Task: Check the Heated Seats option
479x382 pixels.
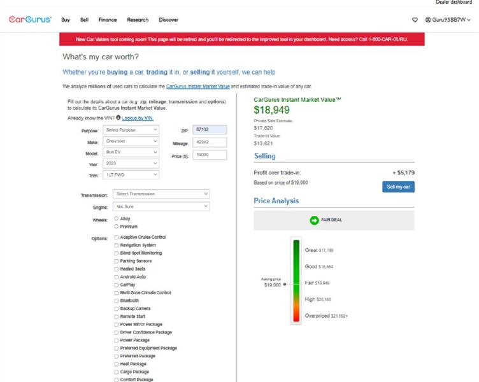Action: 116,269
